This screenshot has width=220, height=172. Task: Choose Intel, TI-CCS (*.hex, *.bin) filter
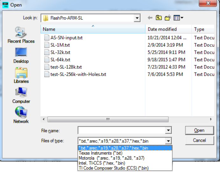125,163
